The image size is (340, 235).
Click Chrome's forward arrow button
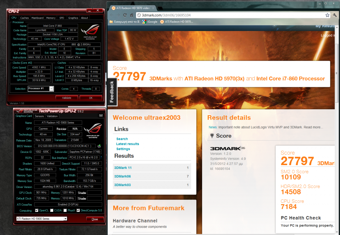pos(118,15)
